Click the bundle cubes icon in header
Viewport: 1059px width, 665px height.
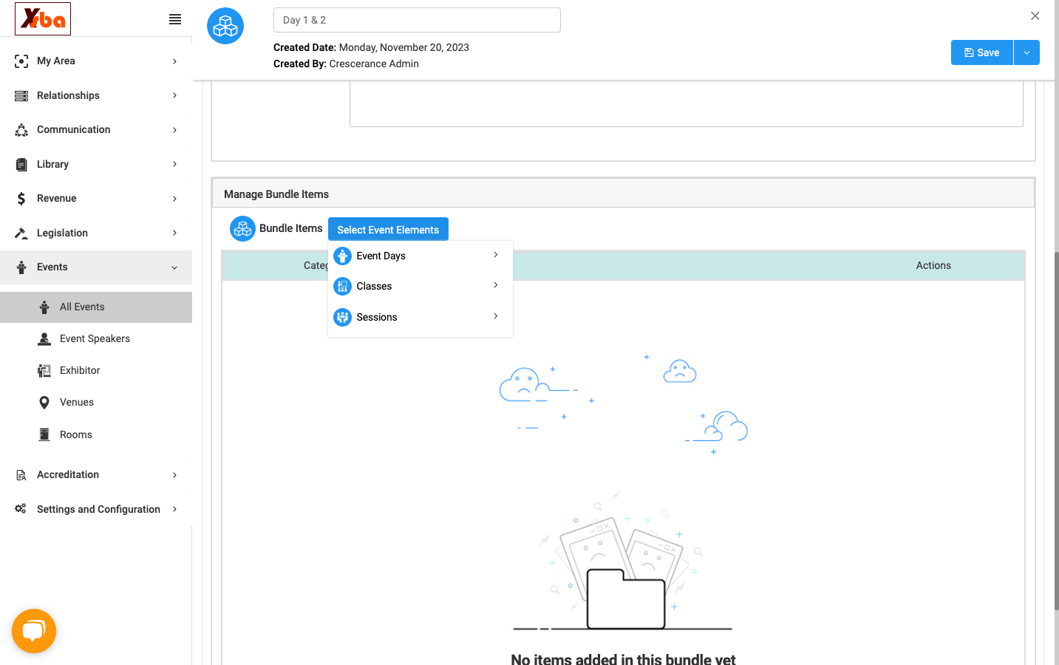(x=225, y=26)
